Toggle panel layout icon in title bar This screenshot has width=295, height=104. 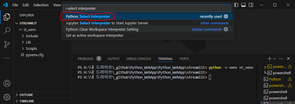(243, 5)
